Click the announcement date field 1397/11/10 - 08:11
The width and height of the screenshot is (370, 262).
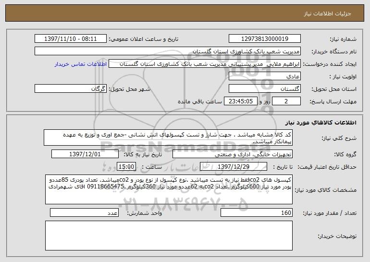point(71,39)
